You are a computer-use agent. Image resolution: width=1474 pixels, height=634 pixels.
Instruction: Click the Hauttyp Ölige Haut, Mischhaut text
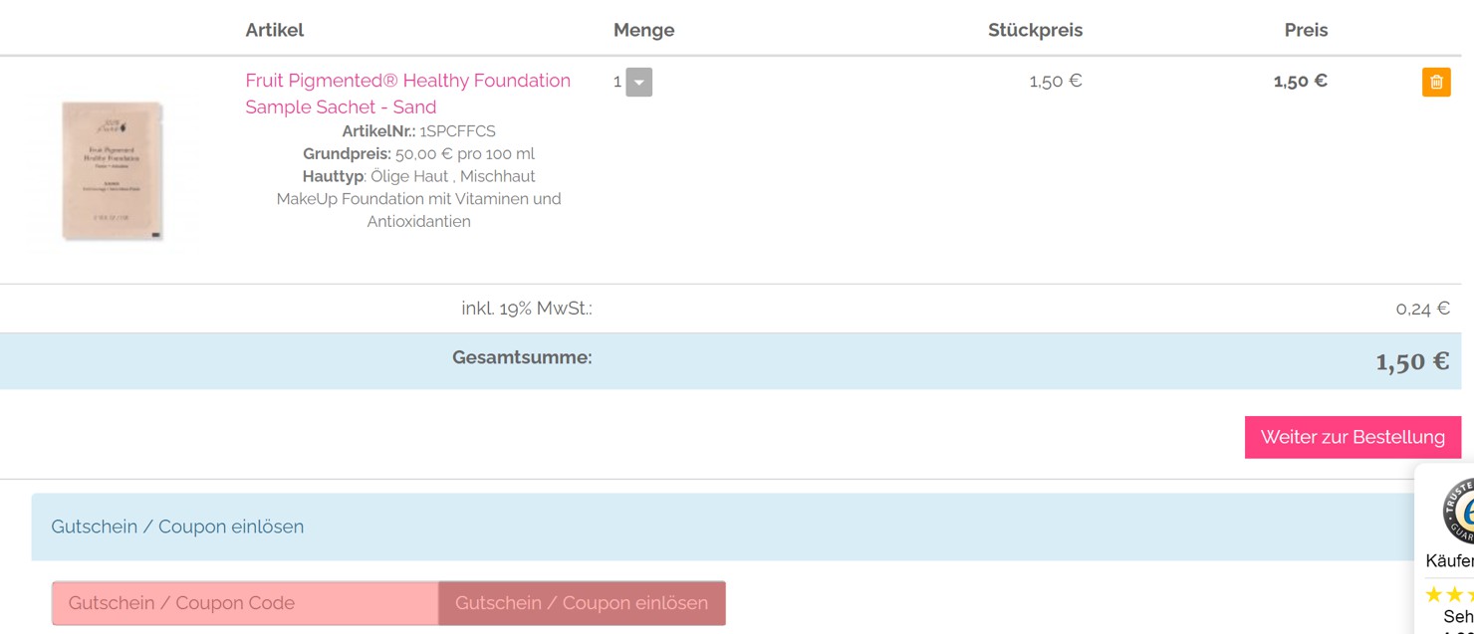(418, 176)
